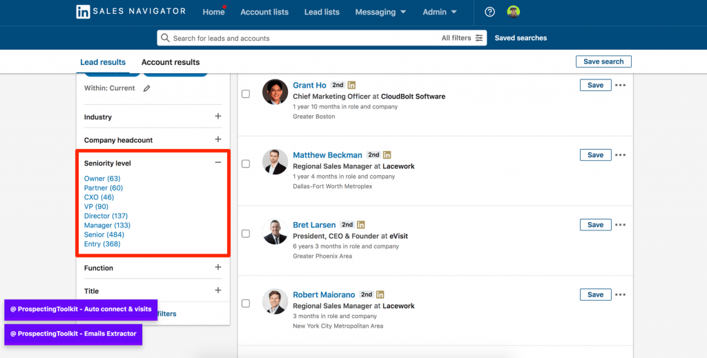Click the LinkedIn Sales Navigator logo

(x=130, y=12)
